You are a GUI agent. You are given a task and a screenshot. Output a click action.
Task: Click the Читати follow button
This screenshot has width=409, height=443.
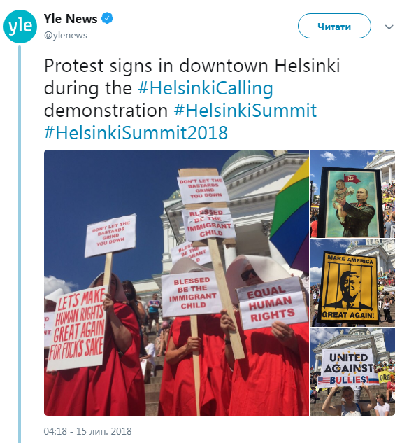[334, 26]
